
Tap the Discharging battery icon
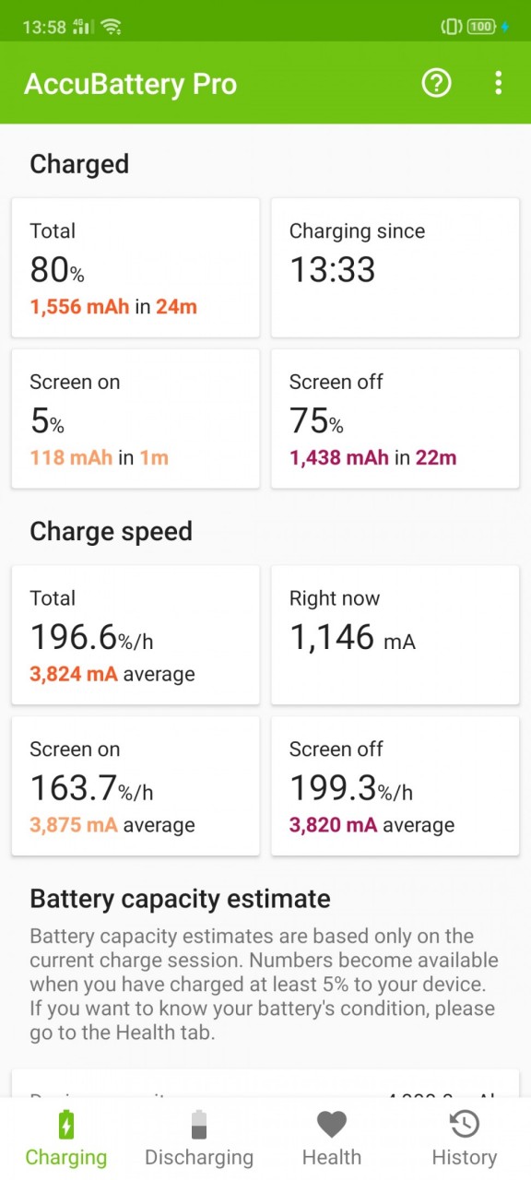(199, 1125)
